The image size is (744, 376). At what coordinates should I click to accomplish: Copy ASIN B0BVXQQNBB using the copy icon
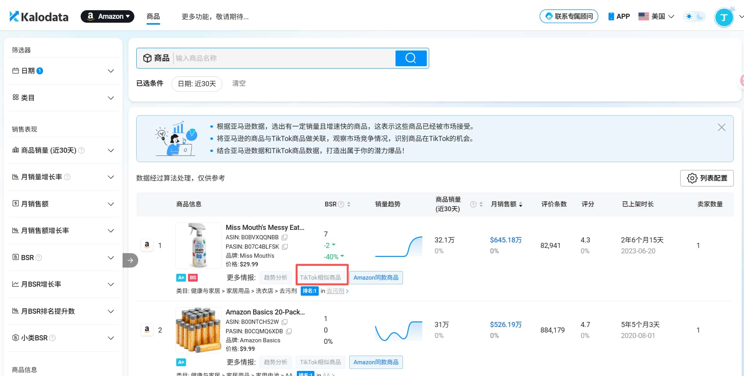284,237
